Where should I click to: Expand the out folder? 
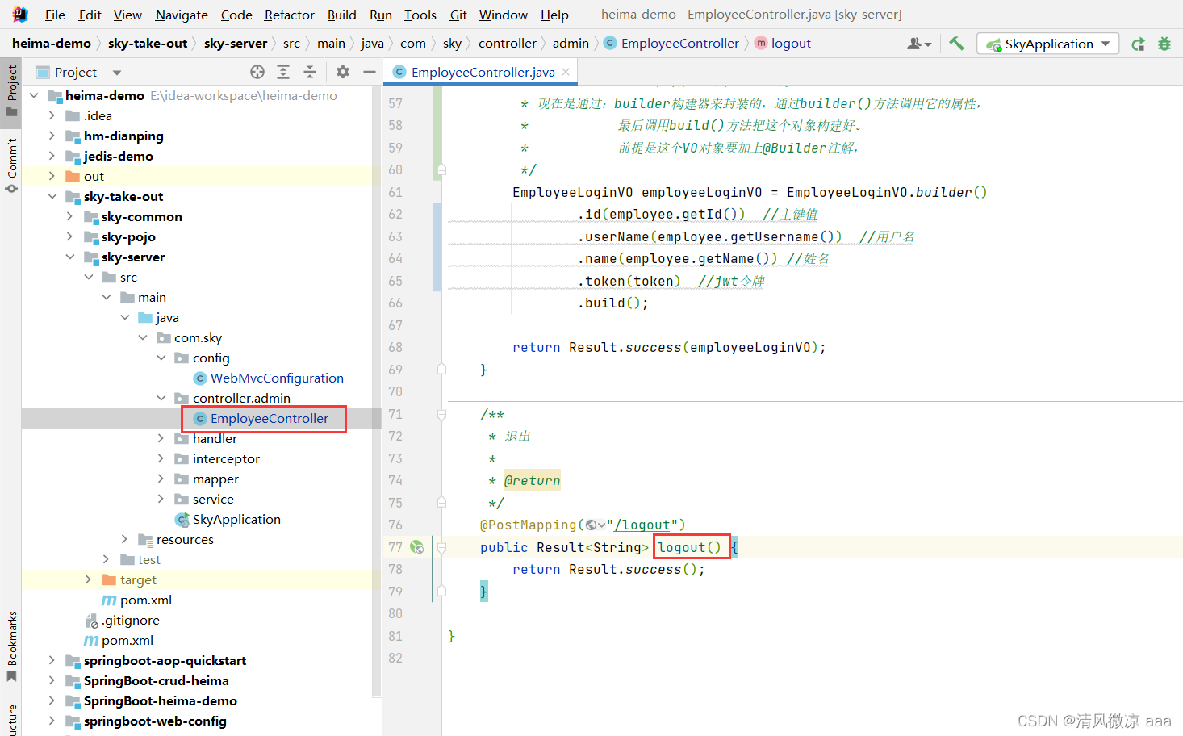52,176
